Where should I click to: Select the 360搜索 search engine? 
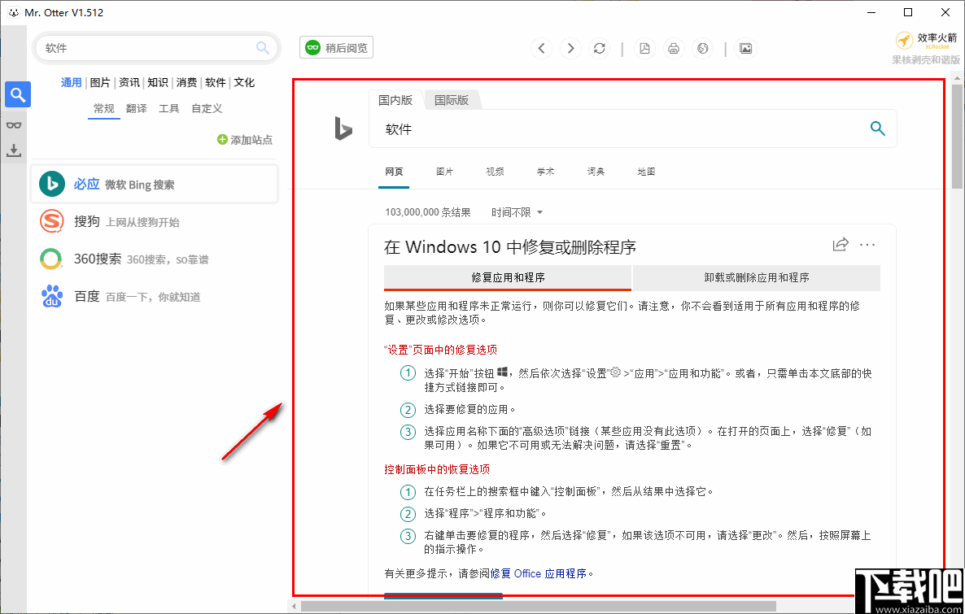pos(155,259)
